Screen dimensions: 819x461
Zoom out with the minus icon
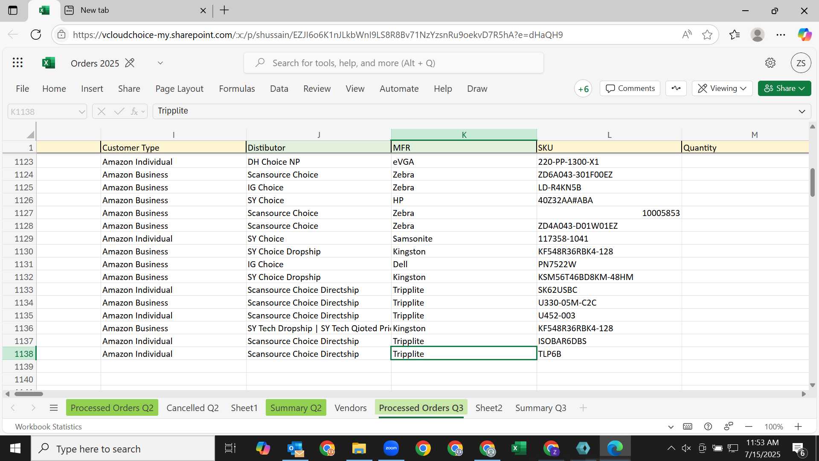749,426
